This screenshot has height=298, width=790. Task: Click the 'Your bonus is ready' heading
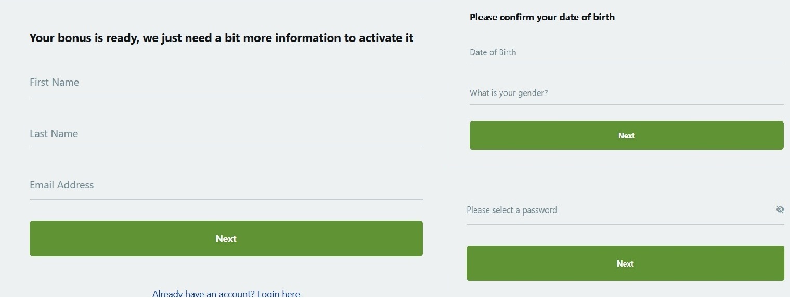tap(222, 38)
